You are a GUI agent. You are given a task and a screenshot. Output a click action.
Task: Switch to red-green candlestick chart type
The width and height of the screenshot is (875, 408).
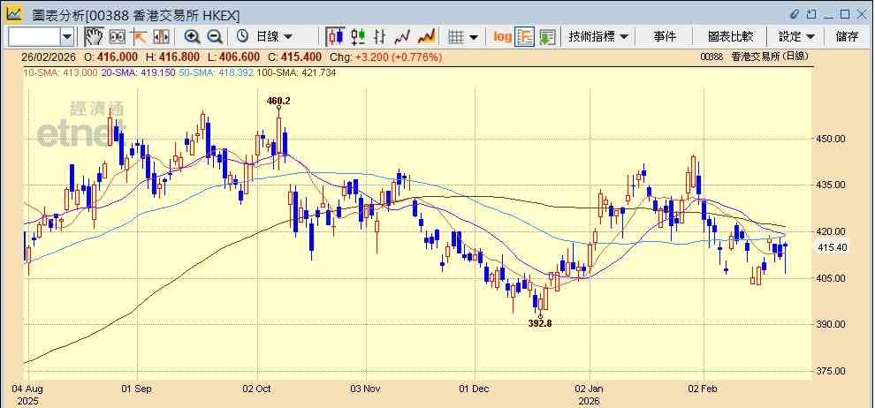click(358, 37)
